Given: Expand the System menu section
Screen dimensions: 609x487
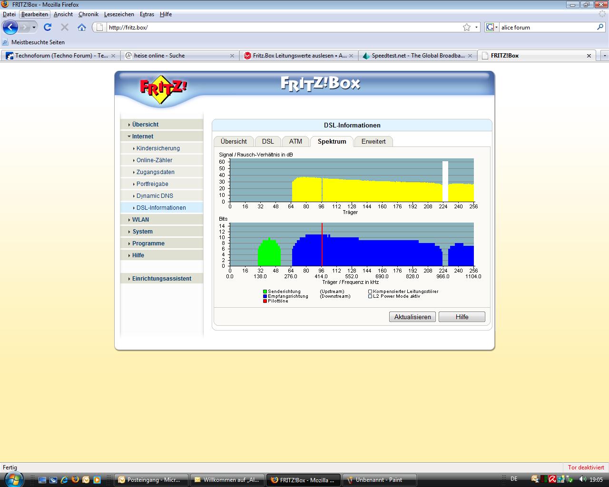Looking at the screenshot, I should (142, 232).
